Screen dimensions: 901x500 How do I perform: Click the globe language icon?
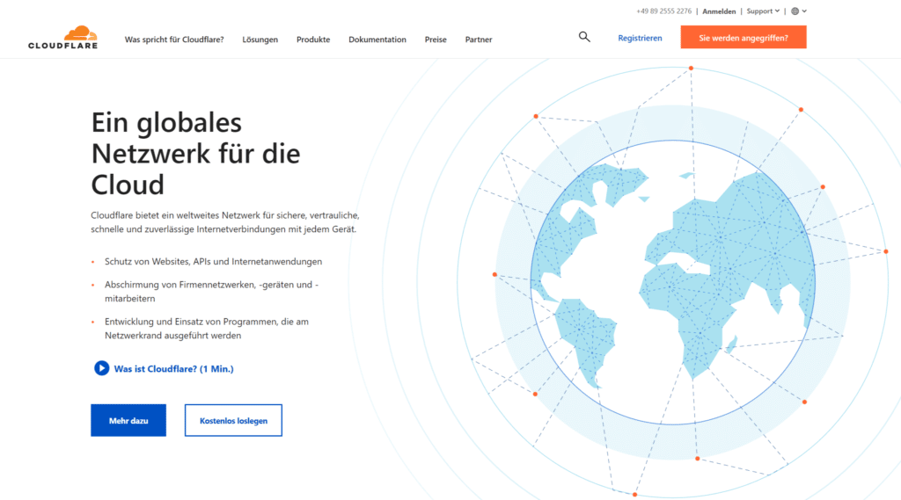[x=795, y=11]
